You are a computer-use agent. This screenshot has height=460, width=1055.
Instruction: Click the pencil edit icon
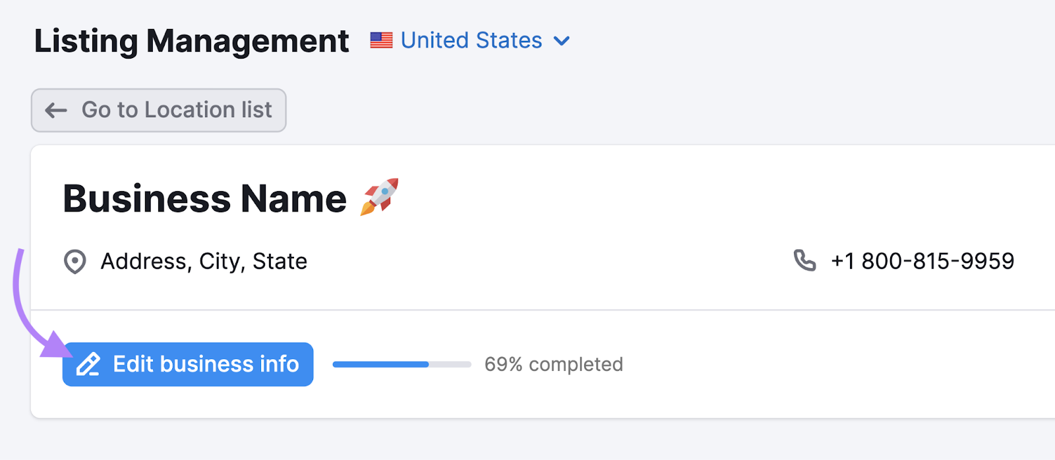coord(88,364)
